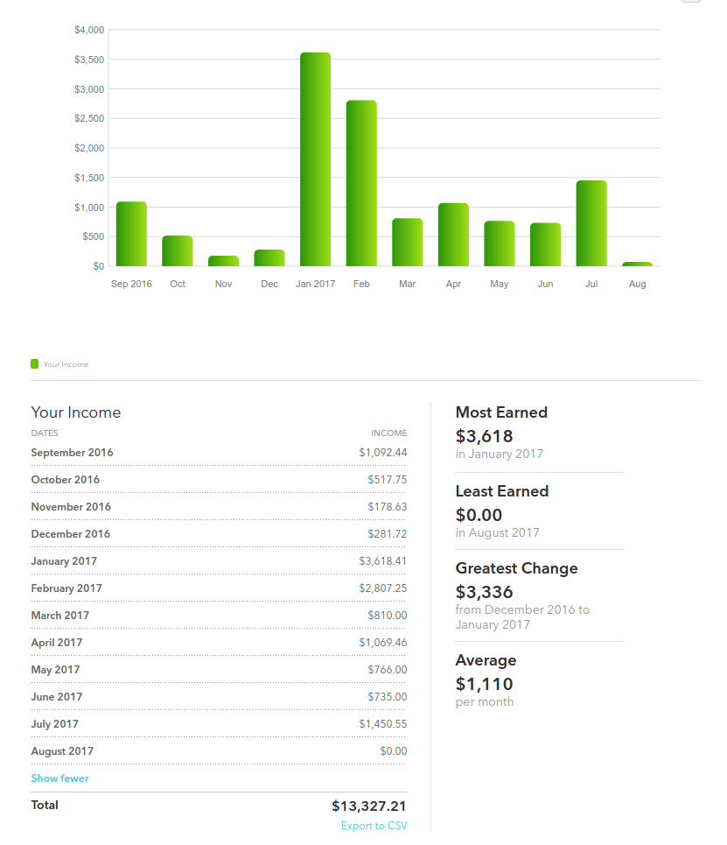Click the March 2017 row label
Viewport: 727px width, 845px height.
coord(59,616)
